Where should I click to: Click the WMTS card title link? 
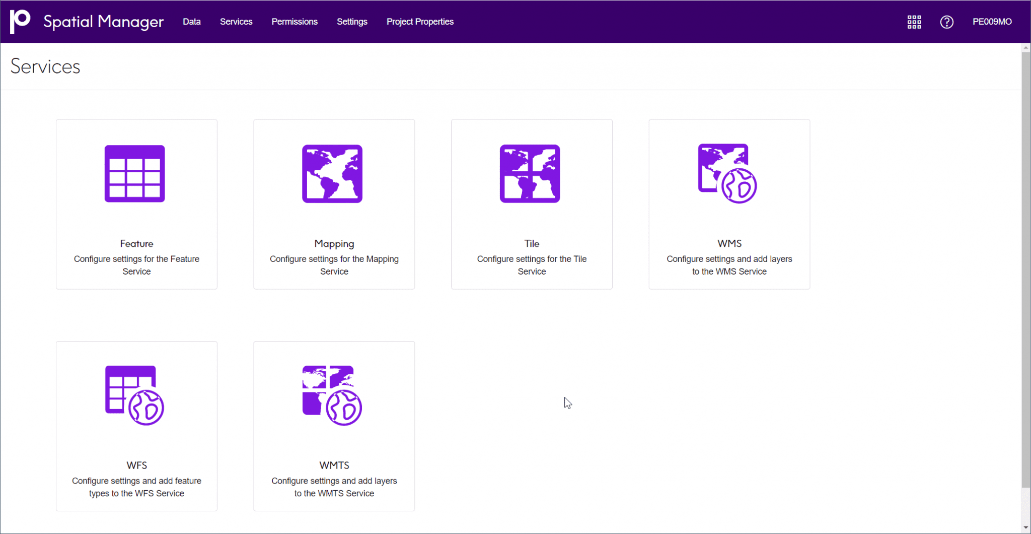(334, 465)
